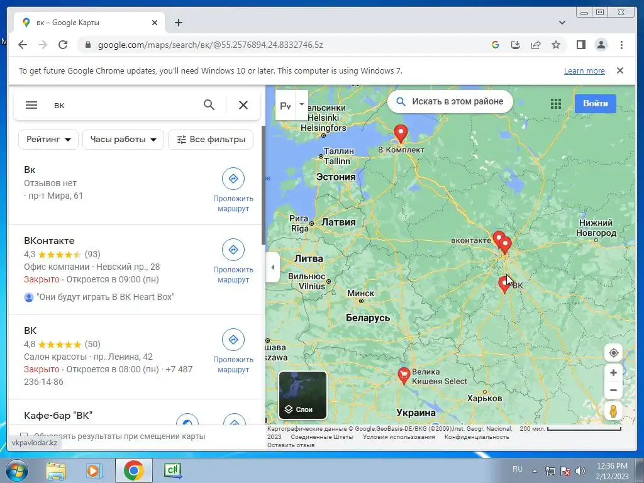The width and height of the screenshot is (644, 483).
Task: Open Chrome's tab search chevron
Action: [x=562, y=23]
